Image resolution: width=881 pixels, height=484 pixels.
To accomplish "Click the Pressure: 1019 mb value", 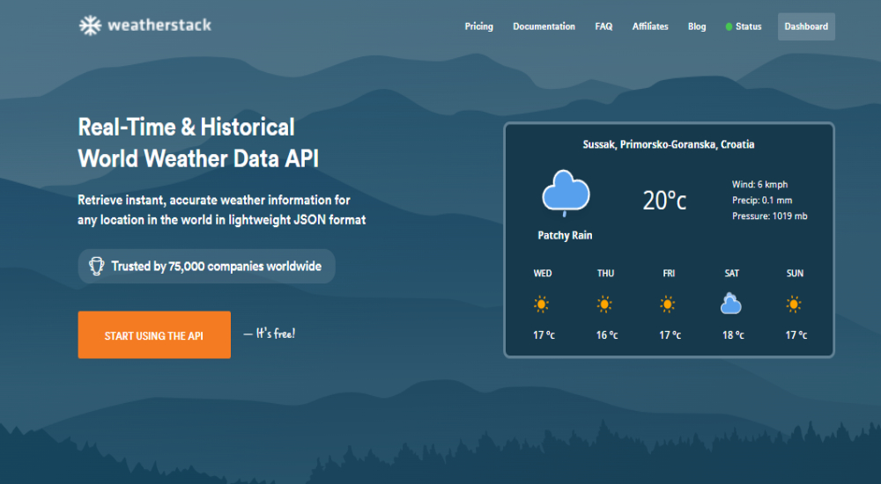I will pos(770,216).
